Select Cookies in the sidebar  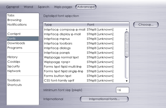click(x=23, y=62)
